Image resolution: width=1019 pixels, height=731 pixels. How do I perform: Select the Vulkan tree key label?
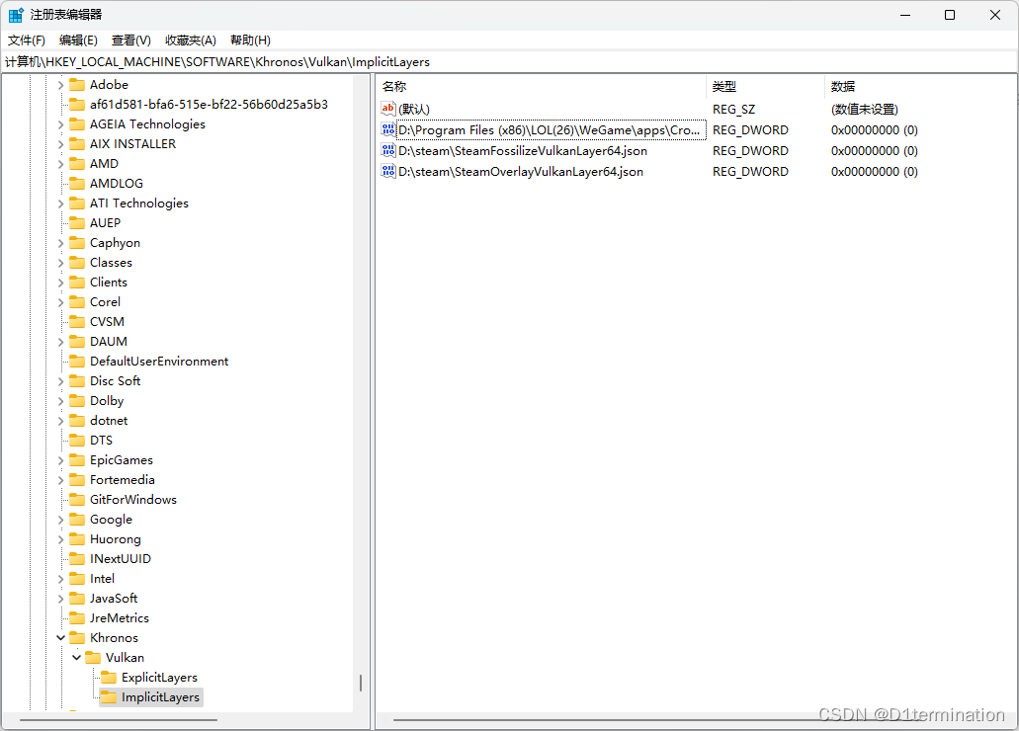coord(125,658)
